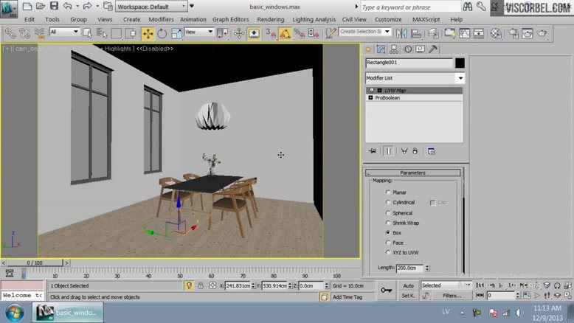The height and width of the screenshot is (323, 574).
Task: Select the Move tool in main toolbar
Action: coord(148,33)
